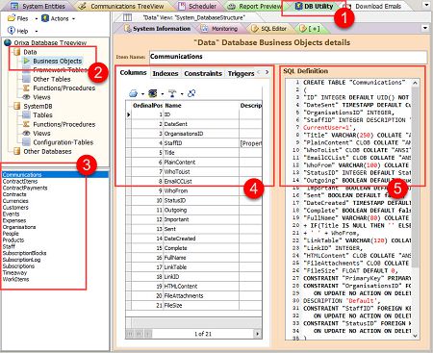Click the DB Utility tab icon

(x=299, y=6)
